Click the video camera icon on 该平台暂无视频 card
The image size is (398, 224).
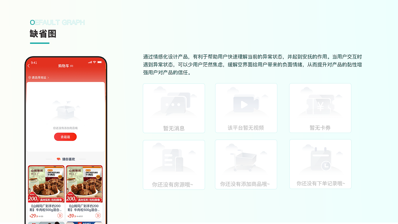point(246,104)
